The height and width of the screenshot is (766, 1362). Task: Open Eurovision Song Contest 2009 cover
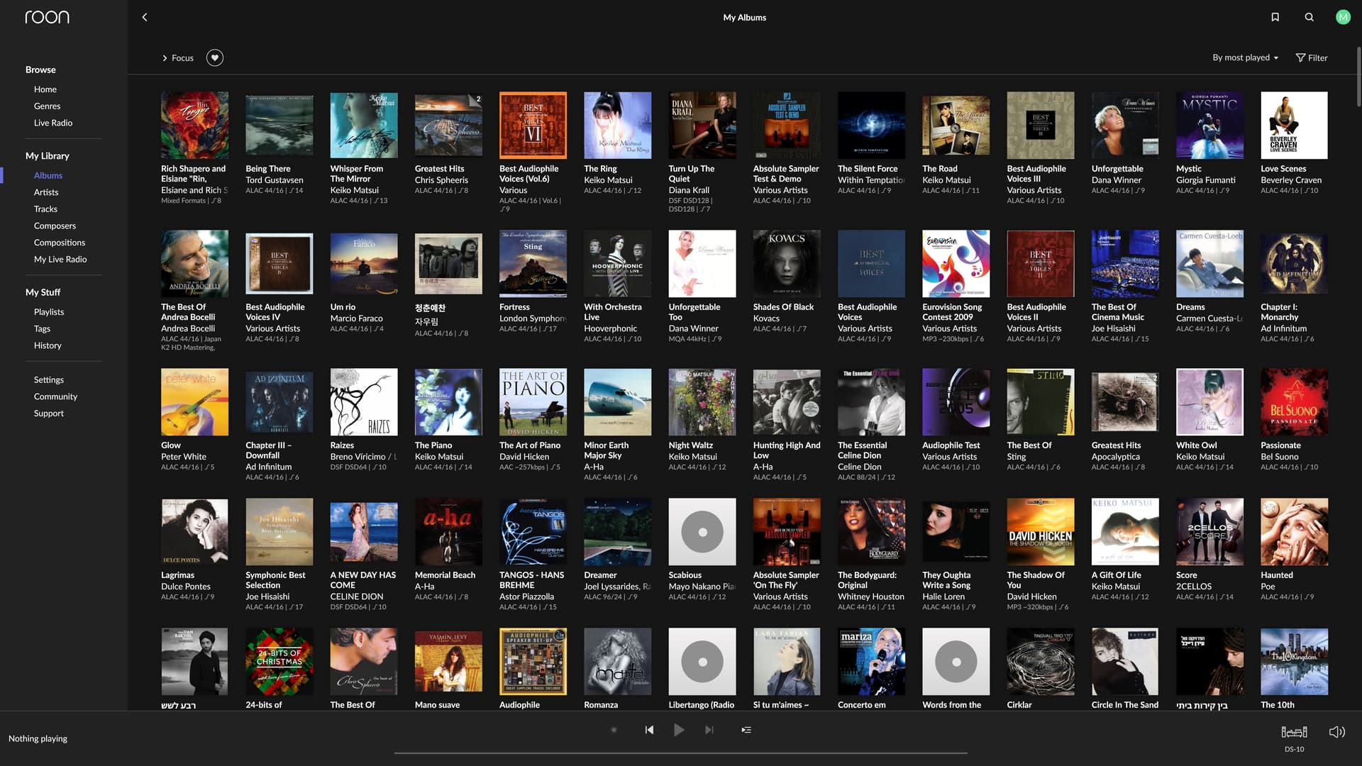click(x=956, y=263)
